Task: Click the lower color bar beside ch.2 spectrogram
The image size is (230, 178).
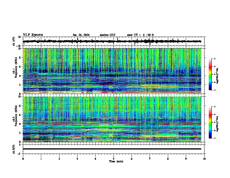Action: coord(210,122)
